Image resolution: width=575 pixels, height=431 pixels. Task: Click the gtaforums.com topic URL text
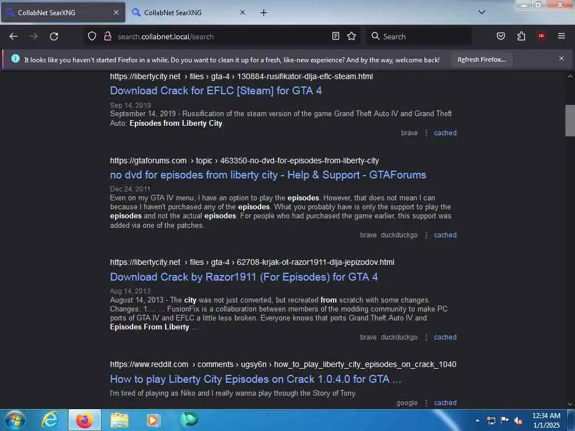244,161
